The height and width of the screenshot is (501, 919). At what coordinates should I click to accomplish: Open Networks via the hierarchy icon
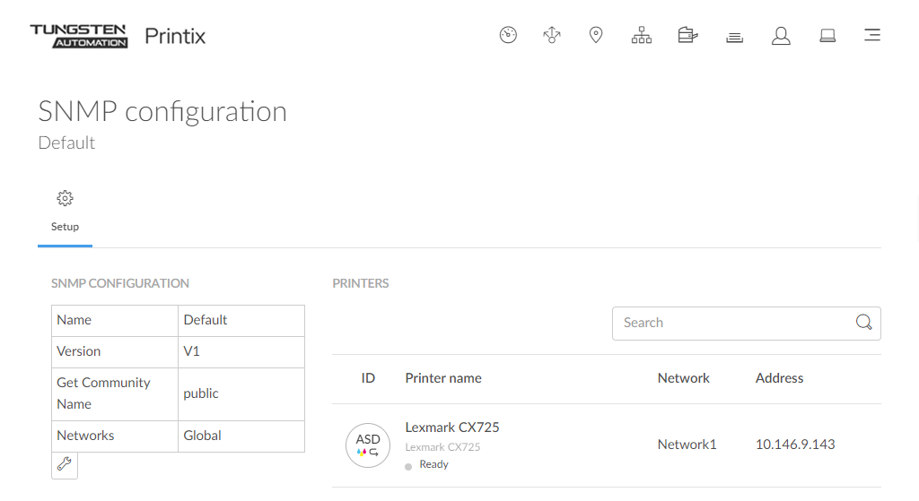tap(642, 36)
